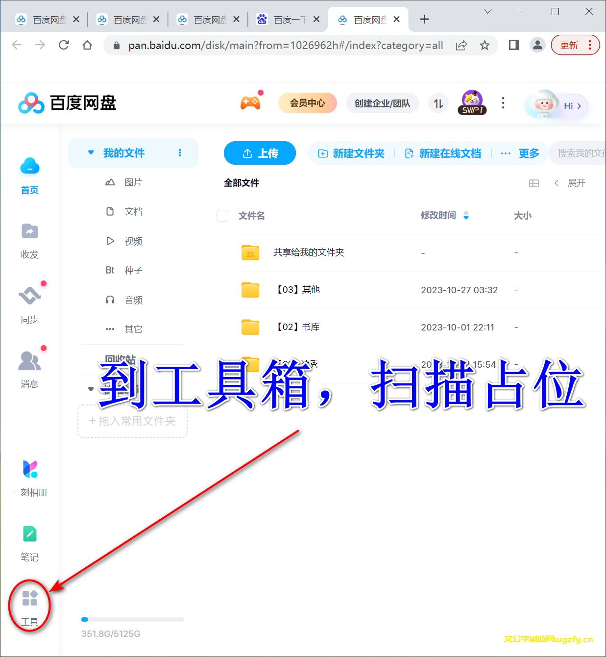The image size is (606, 657).
Task: Click the Baidu Netdisk logo
Action: [67, 103]
